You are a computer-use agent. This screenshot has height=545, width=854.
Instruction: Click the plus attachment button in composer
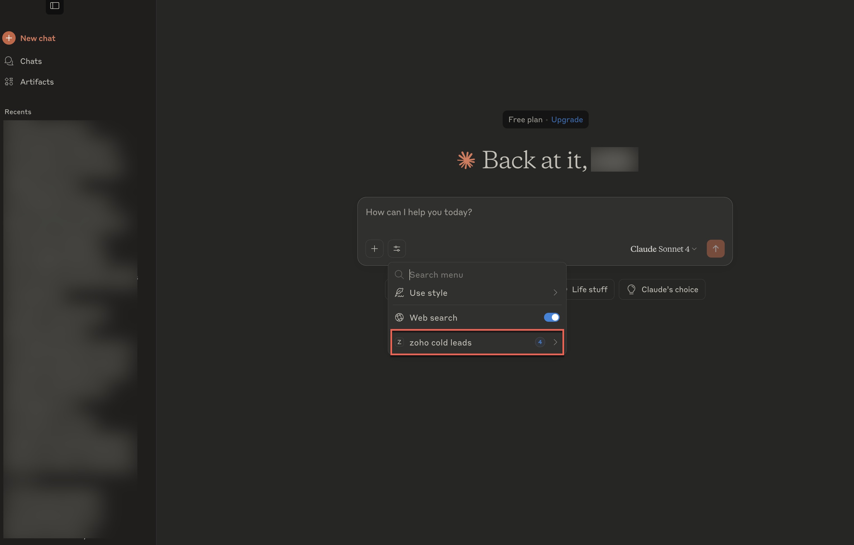coord(374,249)
